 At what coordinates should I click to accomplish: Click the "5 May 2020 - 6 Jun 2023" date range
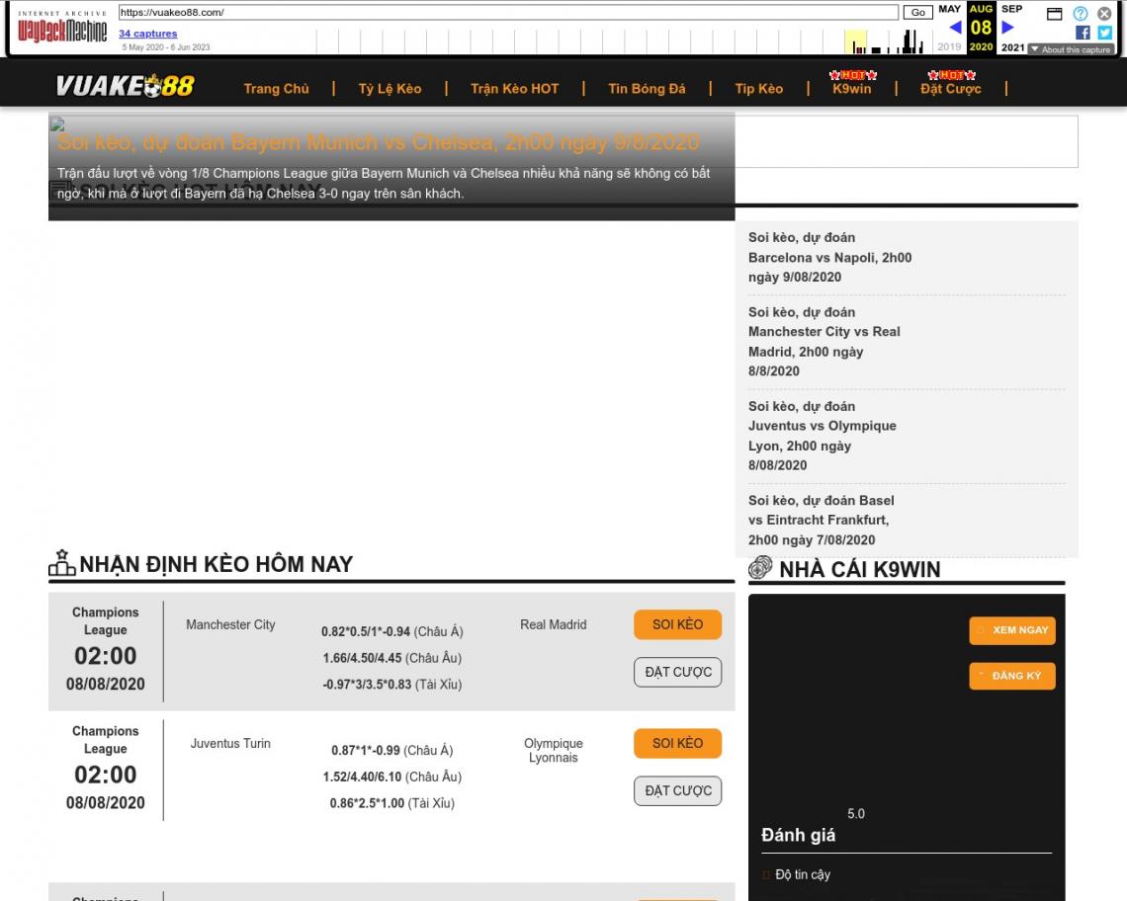click(x=166, y=47)
